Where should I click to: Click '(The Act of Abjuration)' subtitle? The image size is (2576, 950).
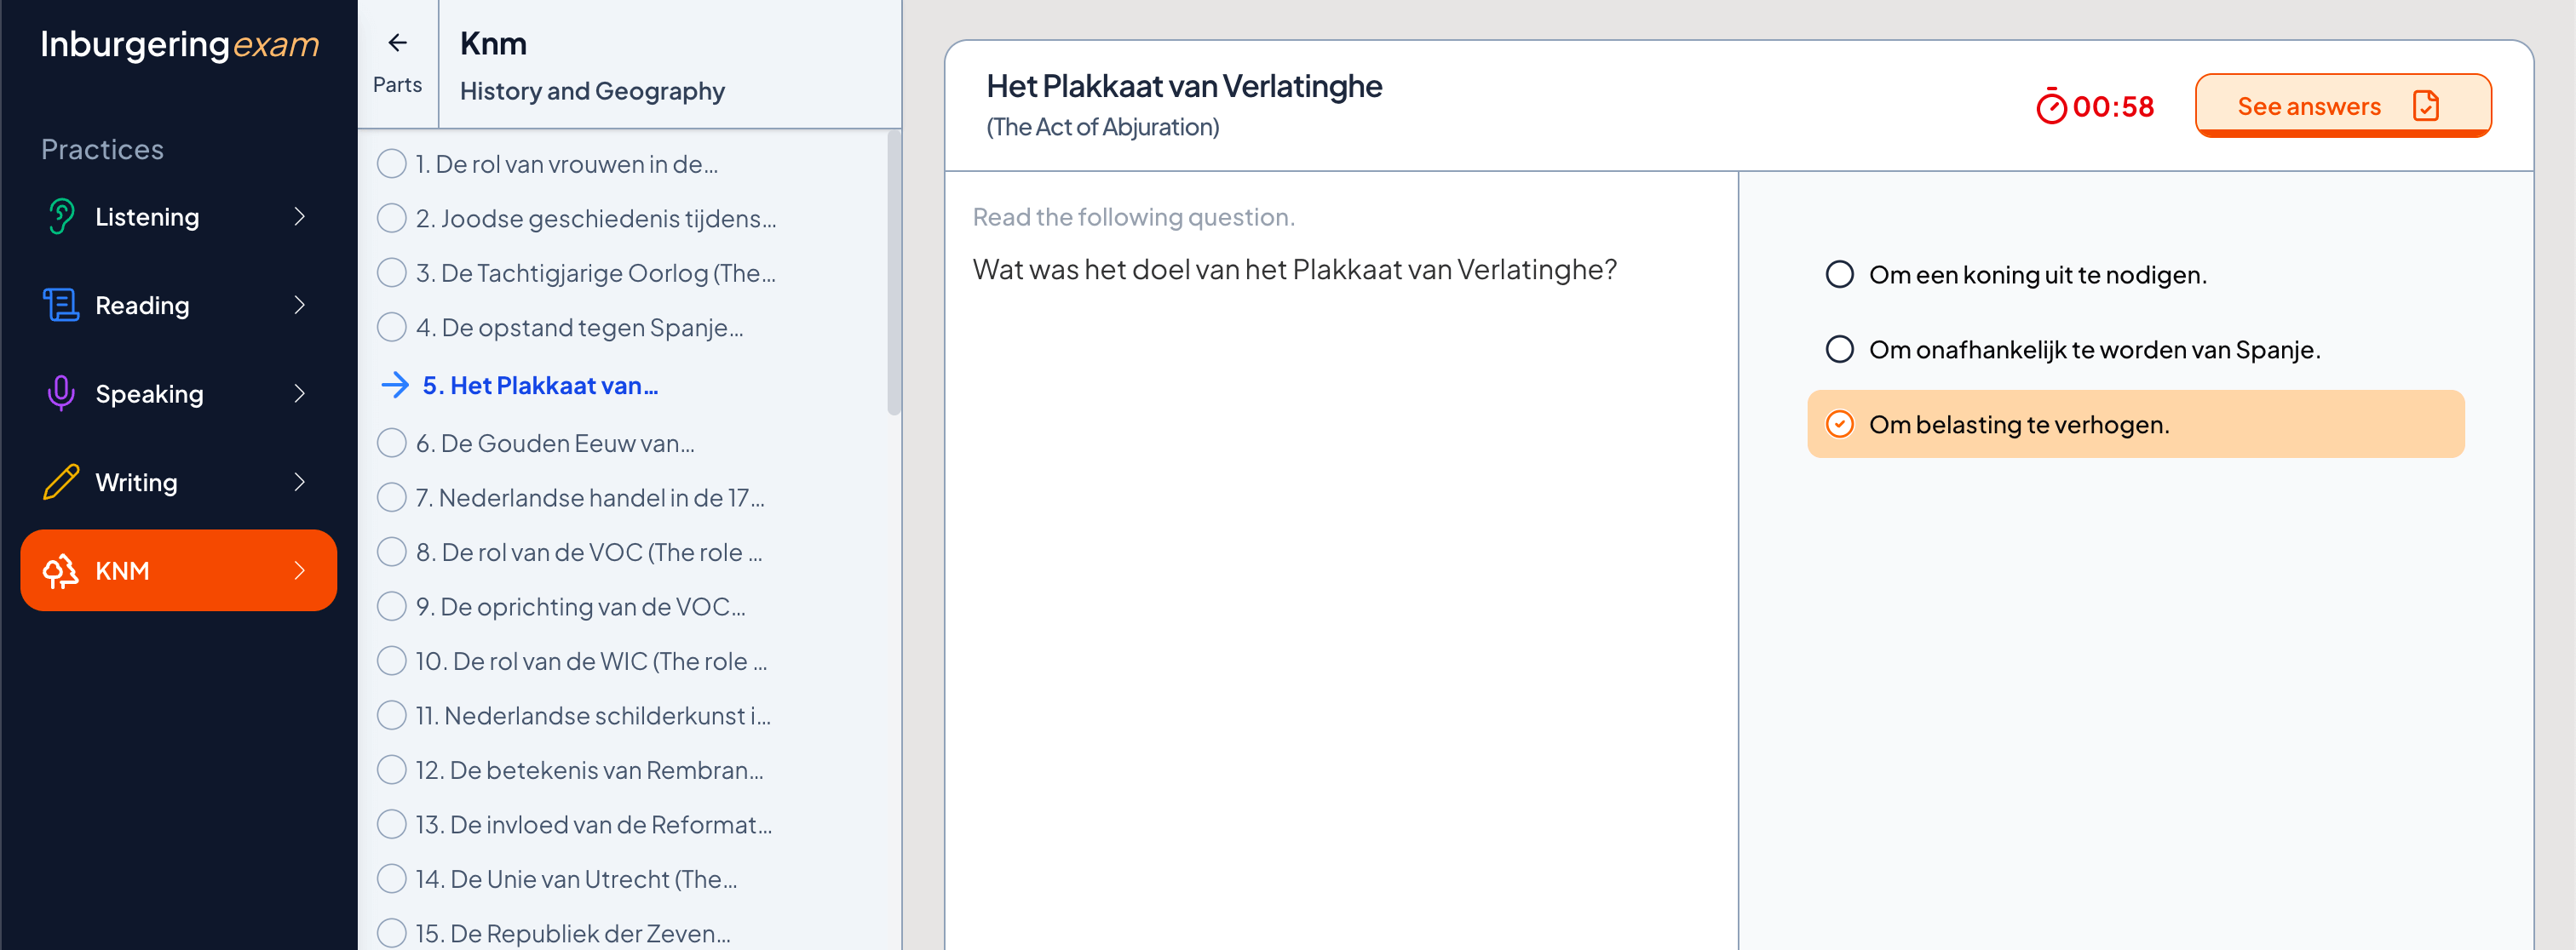coord(1102,127)
